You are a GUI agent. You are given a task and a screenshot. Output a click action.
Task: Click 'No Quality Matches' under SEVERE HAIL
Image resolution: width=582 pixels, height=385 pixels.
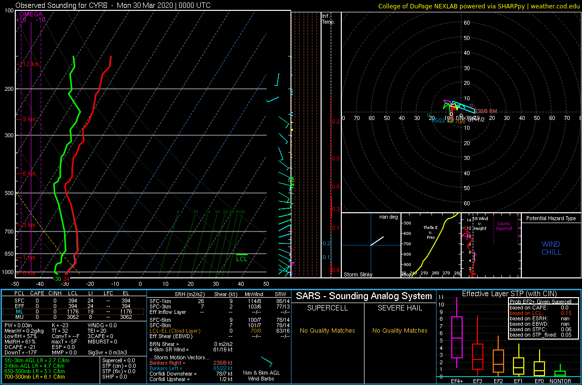400,330
